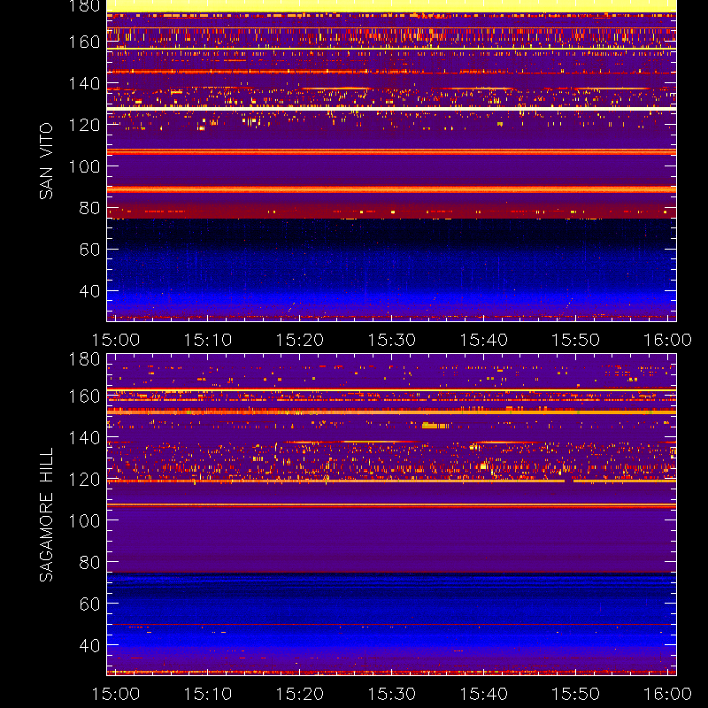Click the 15:40 time label under Sagamore Hill plot
This screenshot has width=708, height=708.
point(483,694)
